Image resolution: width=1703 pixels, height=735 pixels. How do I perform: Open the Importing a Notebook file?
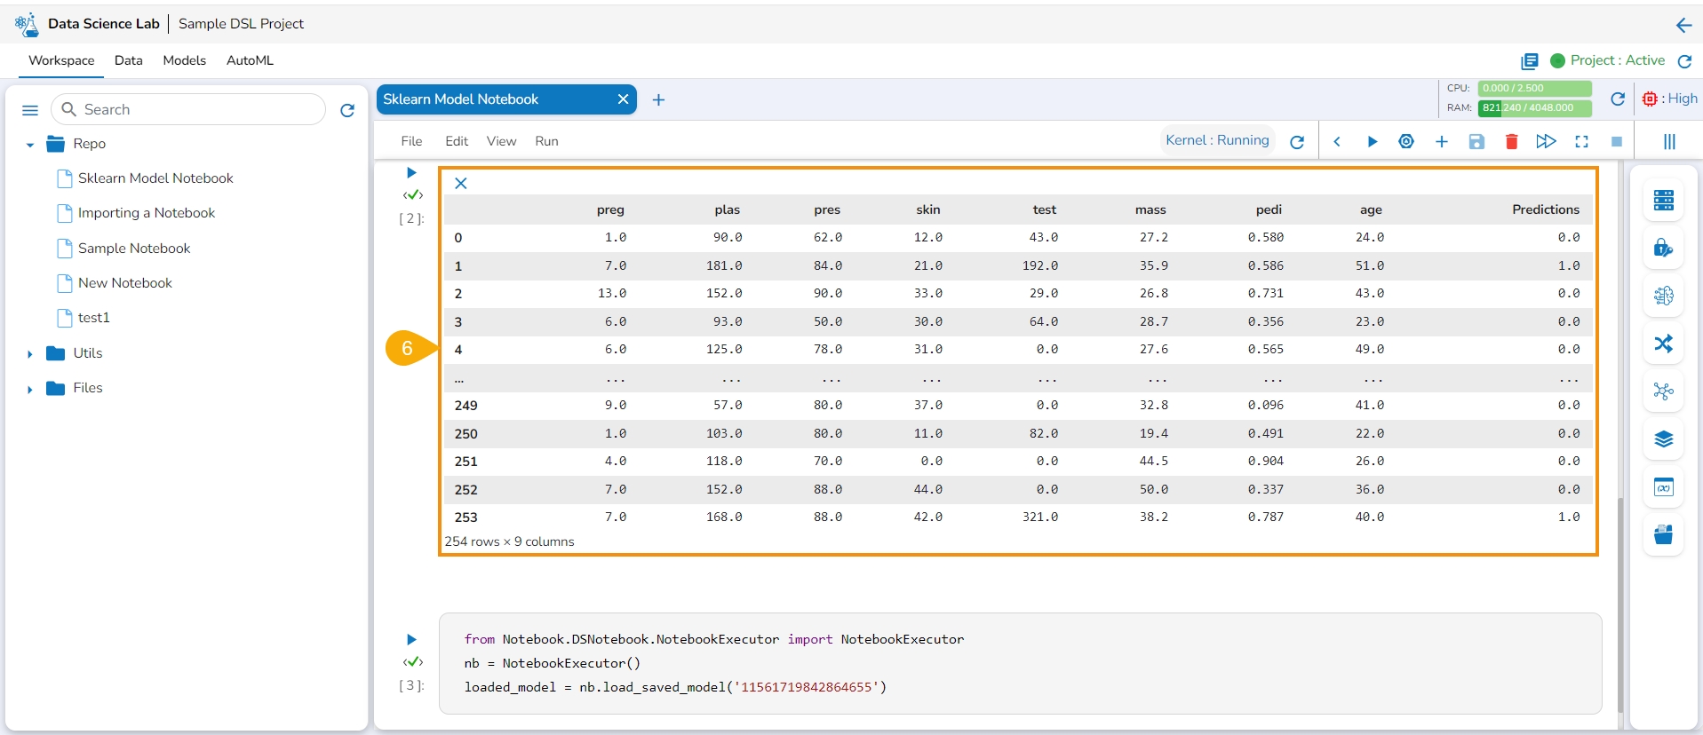pyautogui.click(x=147, y=213)
